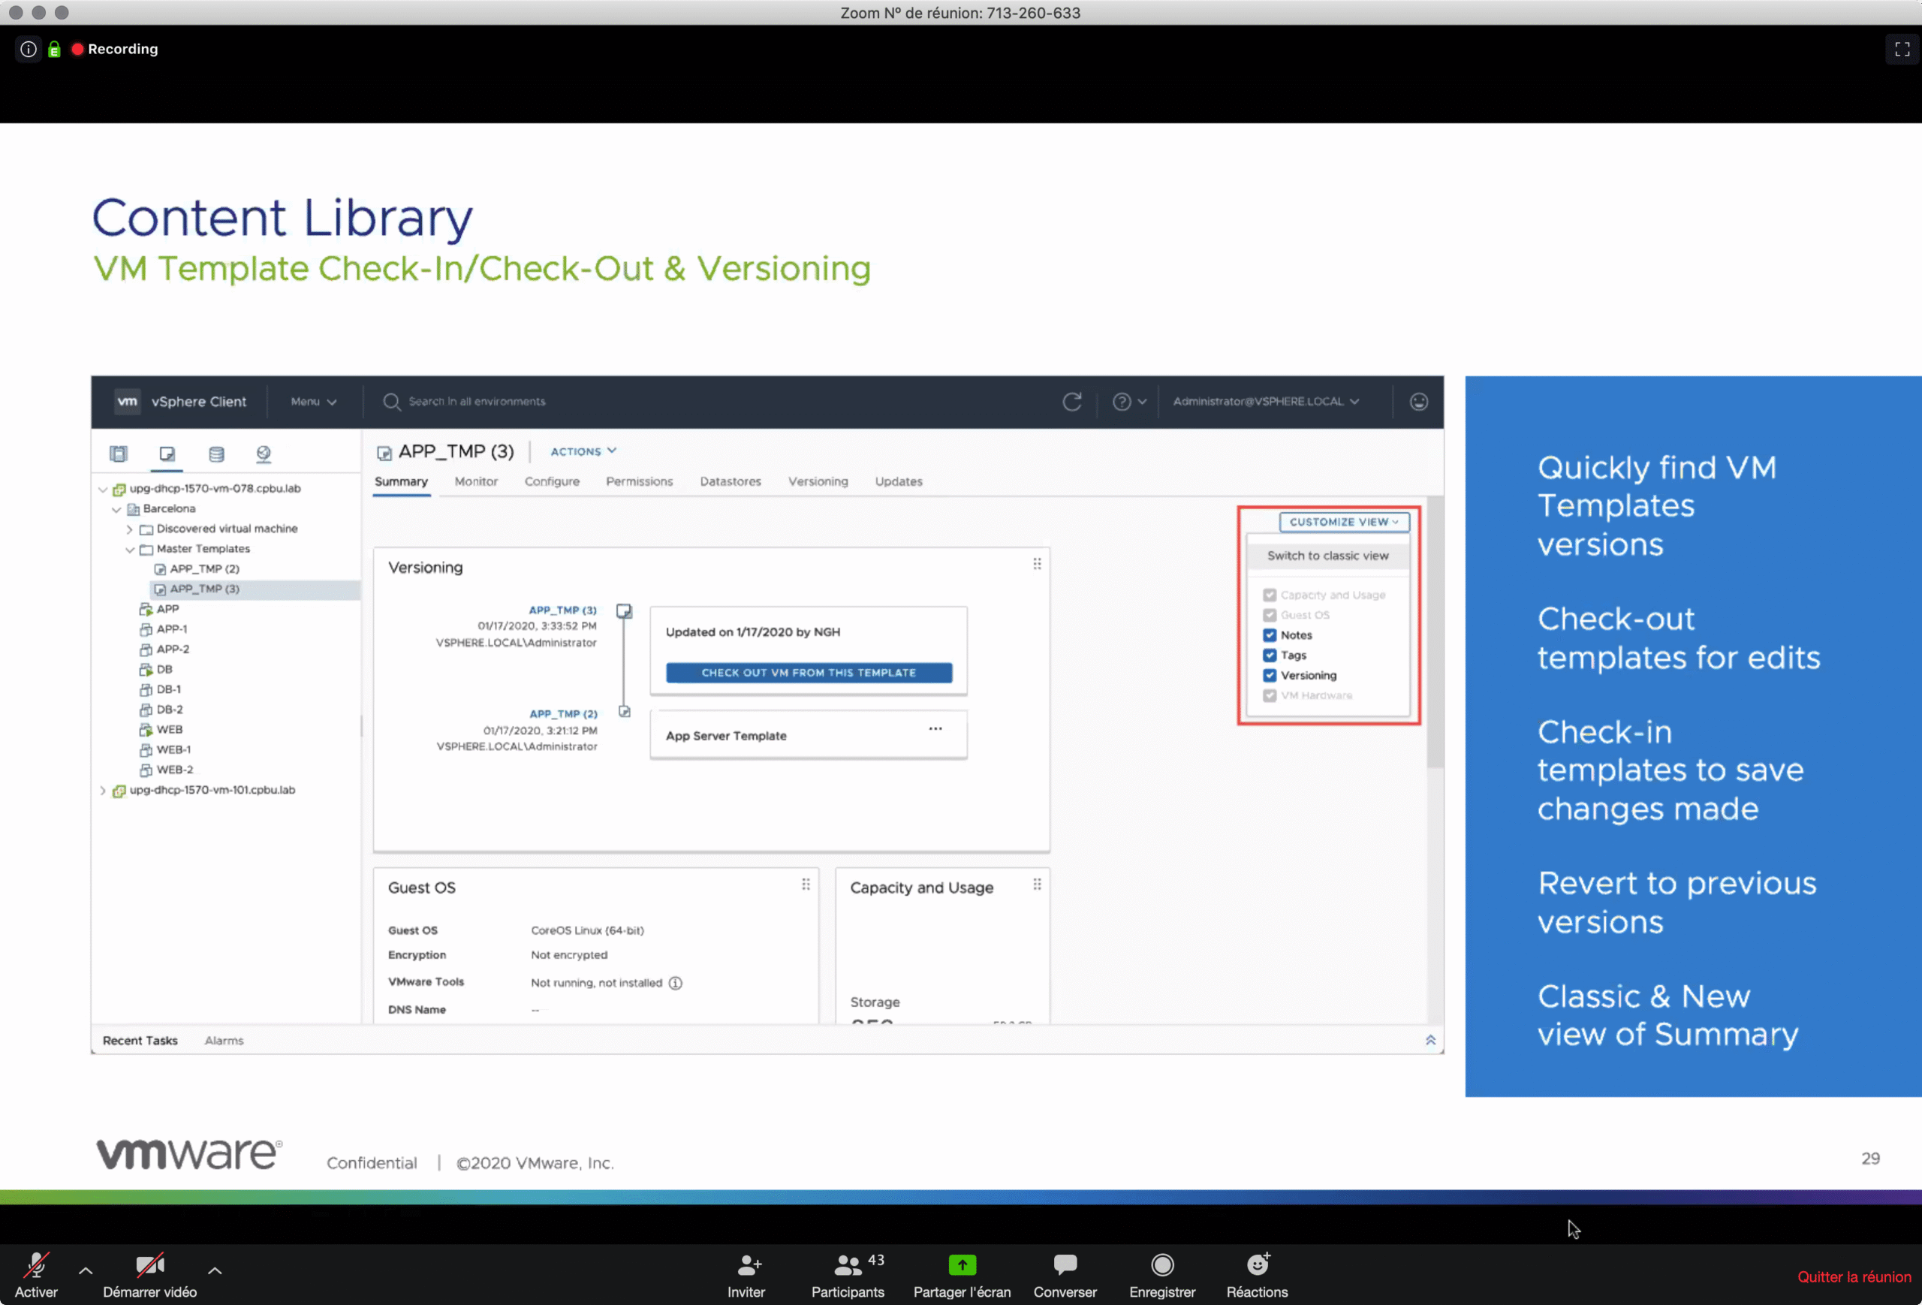
Task: Click the Participants icon in Zoom toolbar
Action: pos(847,1265)
